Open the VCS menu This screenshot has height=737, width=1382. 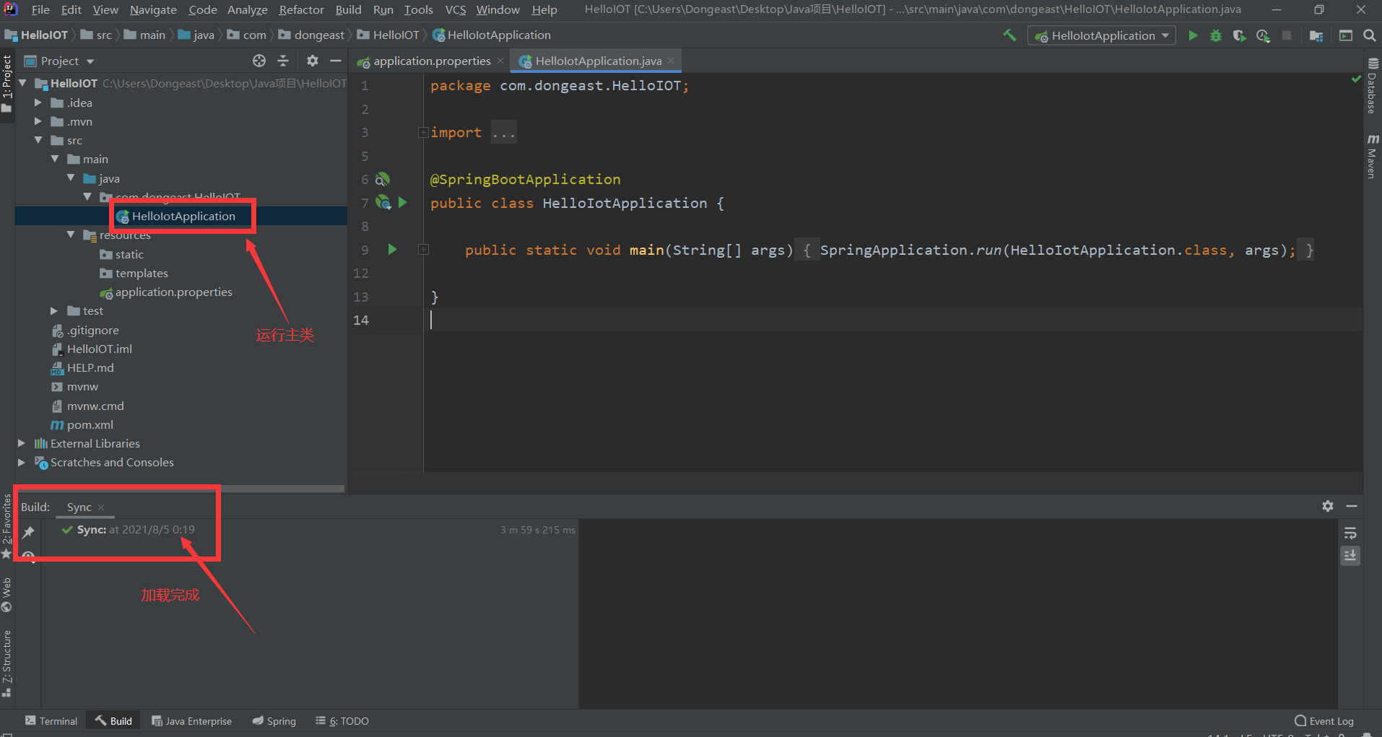tap(455, 9)
